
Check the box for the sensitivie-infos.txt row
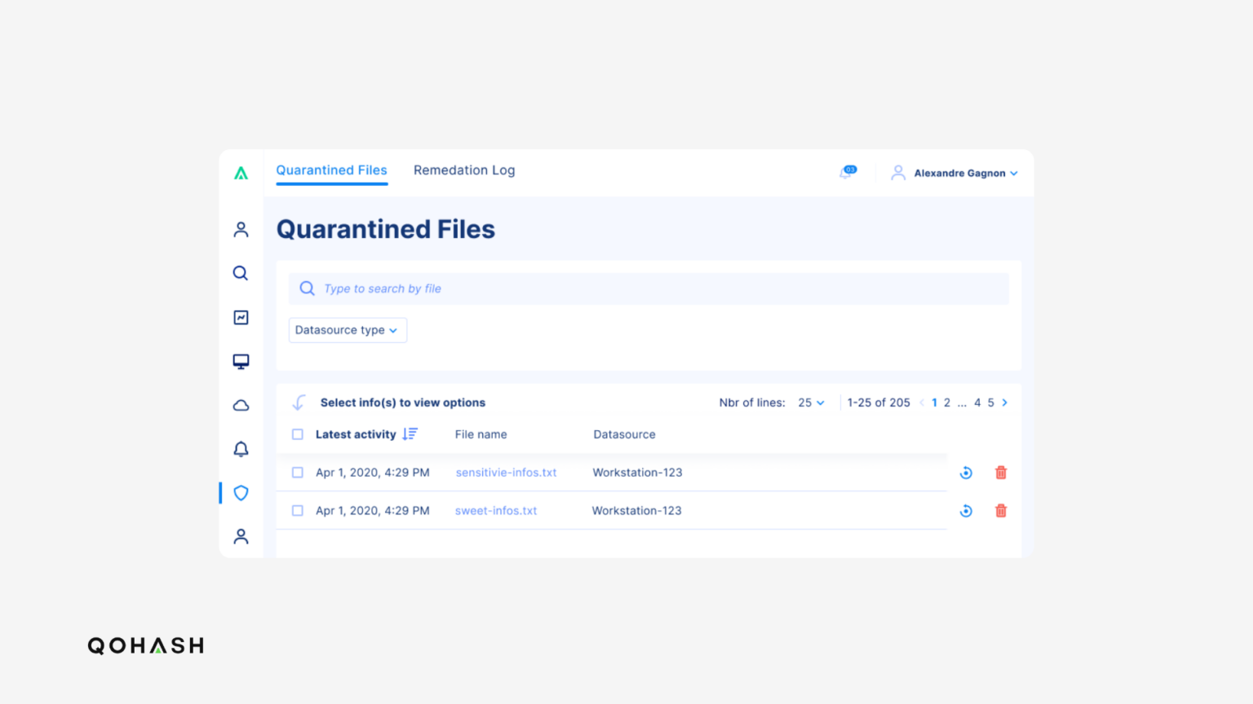298,473
